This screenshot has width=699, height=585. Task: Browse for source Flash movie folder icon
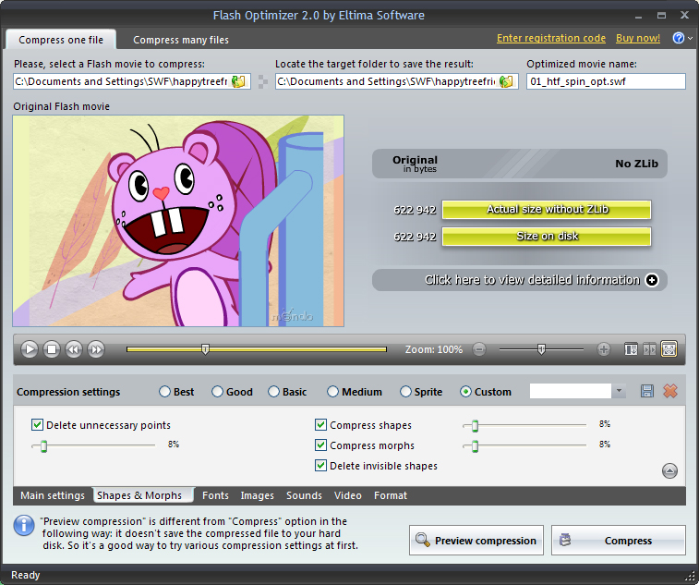pos(239,81)
